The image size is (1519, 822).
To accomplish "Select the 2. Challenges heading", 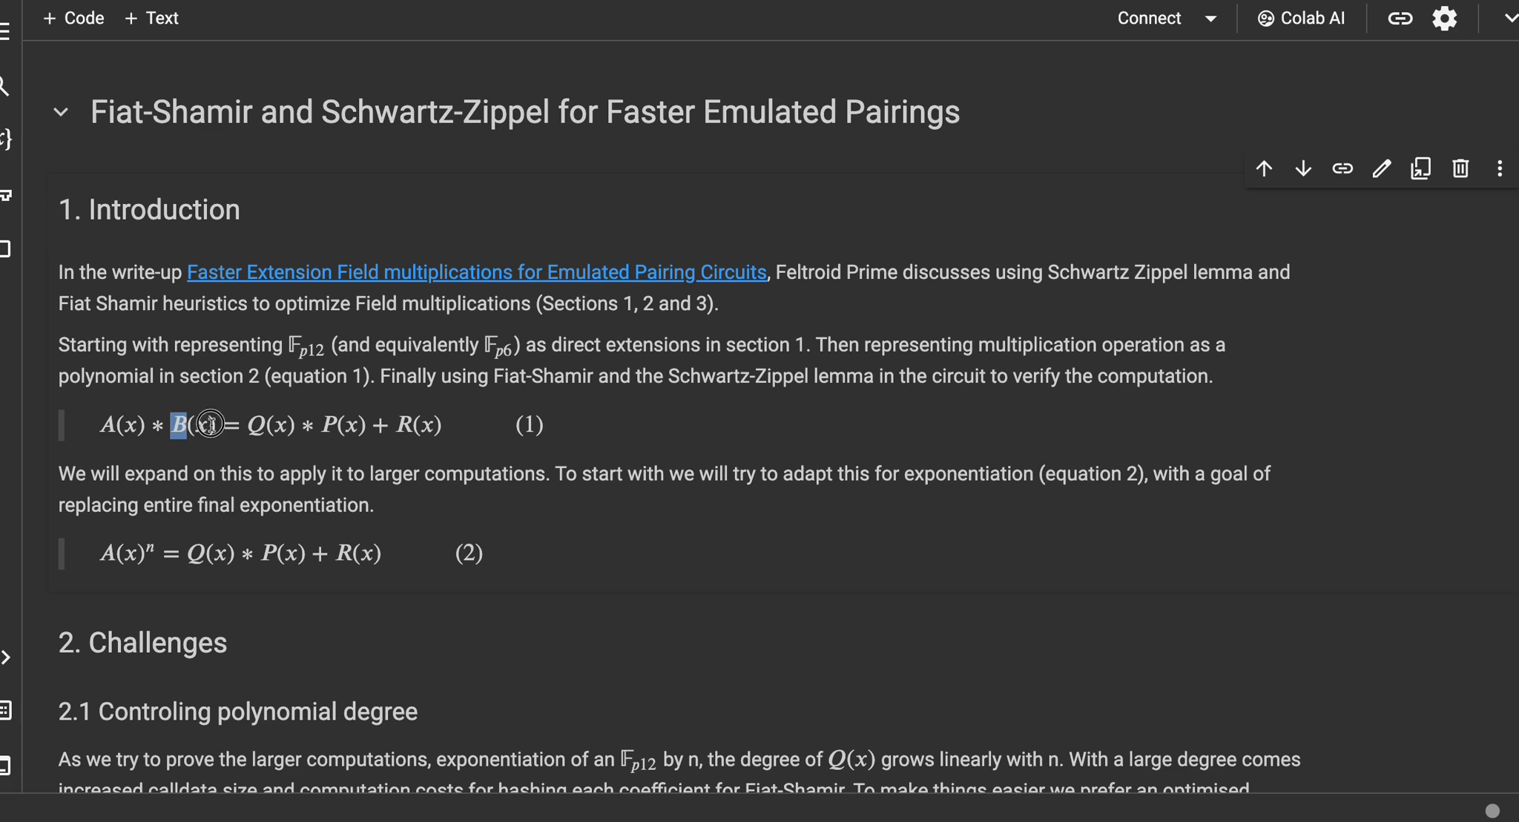I will 142,642.
